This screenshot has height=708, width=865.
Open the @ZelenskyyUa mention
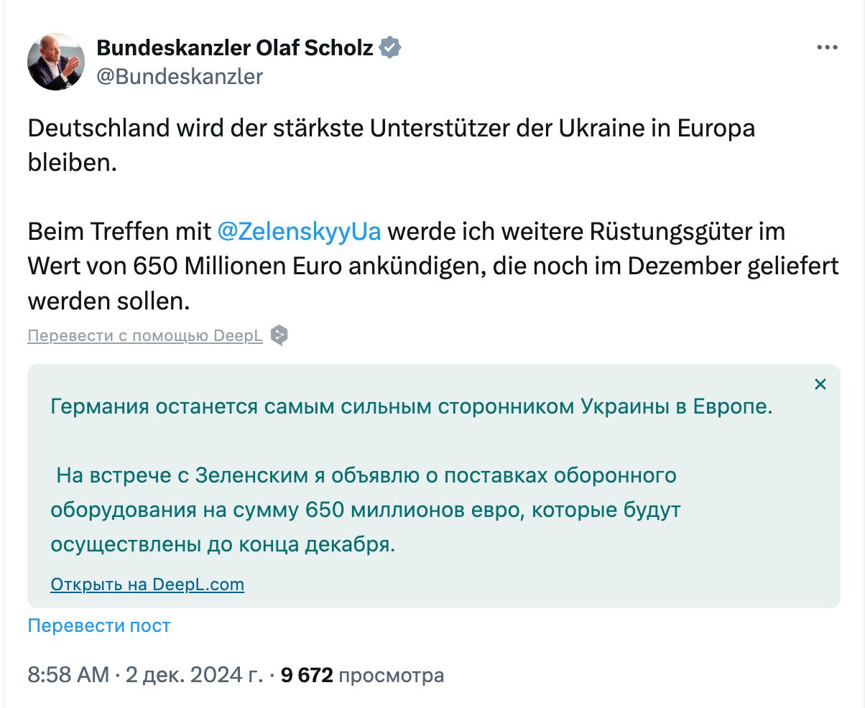(299, 232)
